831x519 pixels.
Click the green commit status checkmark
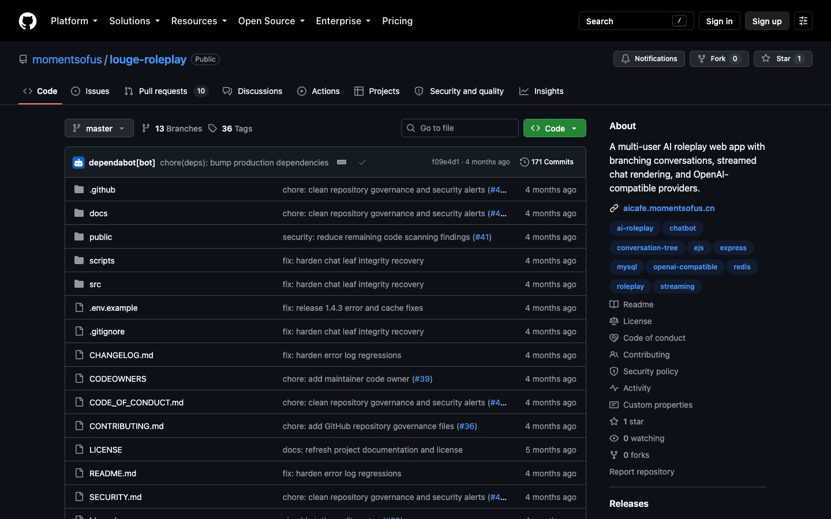[x=362, y=163]
